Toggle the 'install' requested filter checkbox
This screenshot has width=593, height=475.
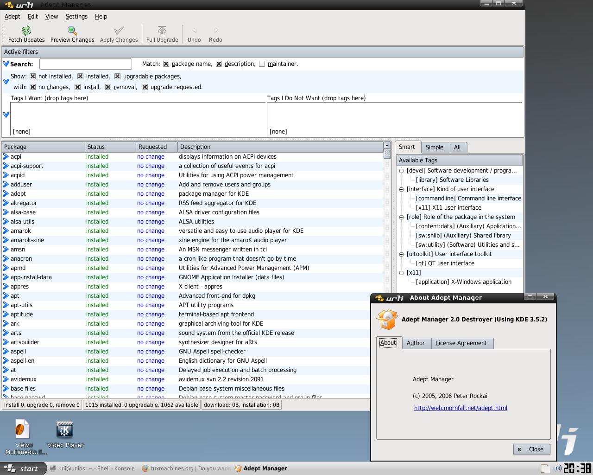78,87
